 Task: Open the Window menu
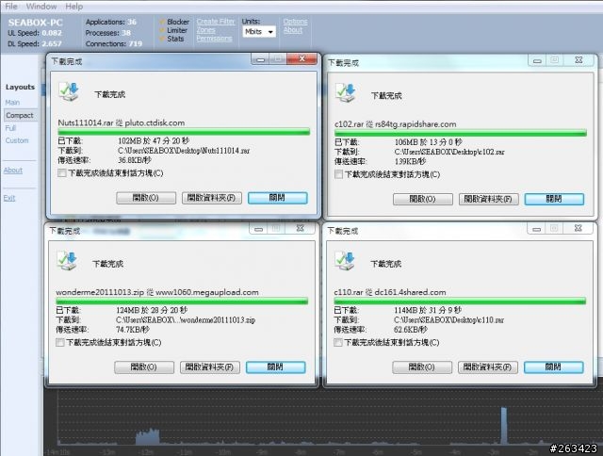point(41,7)
